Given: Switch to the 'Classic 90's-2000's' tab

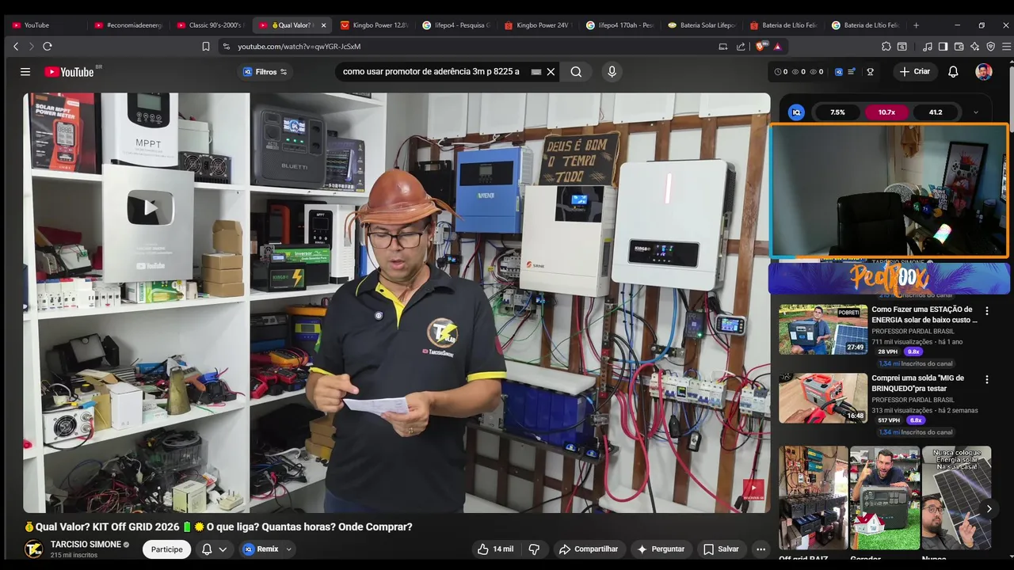Looking at the screenshot, I should click(209, 25).
